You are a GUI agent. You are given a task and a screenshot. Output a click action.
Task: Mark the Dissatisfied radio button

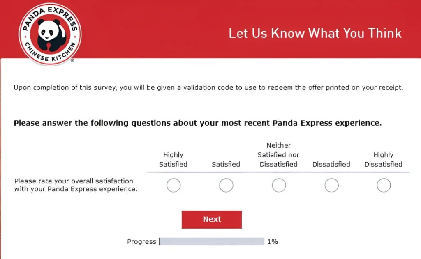pos(331,186)
